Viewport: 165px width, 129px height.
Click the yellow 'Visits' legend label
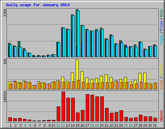pos(161,70)
